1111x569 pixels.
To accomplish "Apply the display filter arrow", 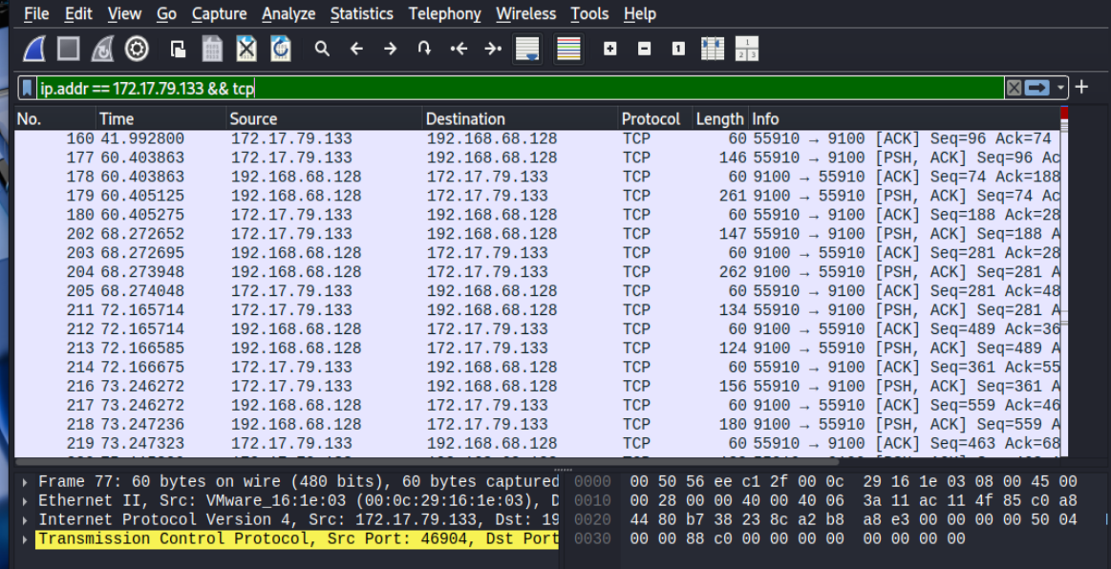I will point(1036,88).
